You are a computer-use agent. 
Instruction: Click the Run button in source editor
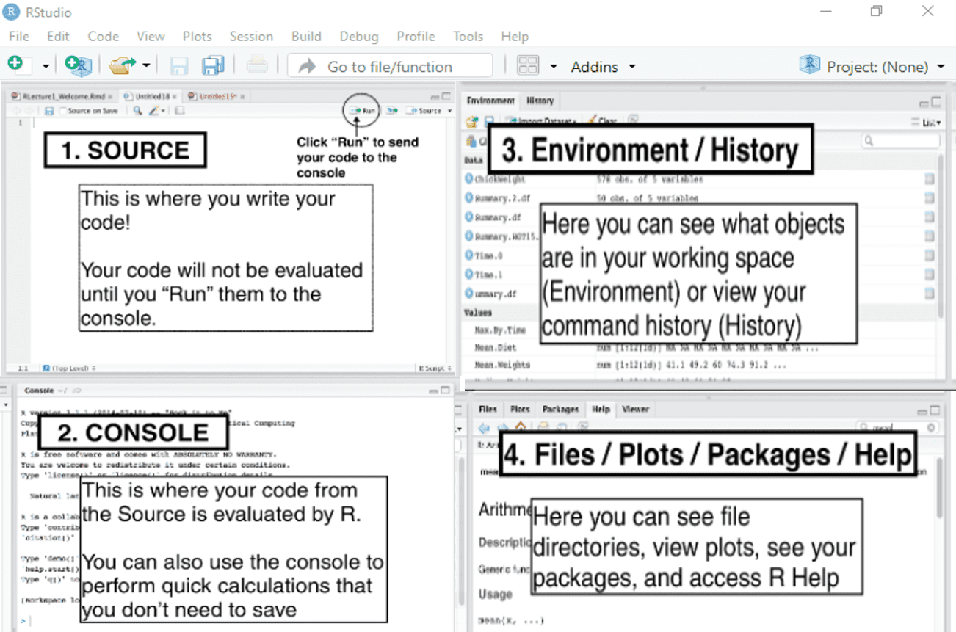click(363, 110)
